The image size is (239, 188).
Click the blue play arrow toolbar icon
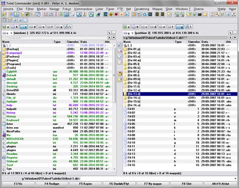click(x=150, y=15)
